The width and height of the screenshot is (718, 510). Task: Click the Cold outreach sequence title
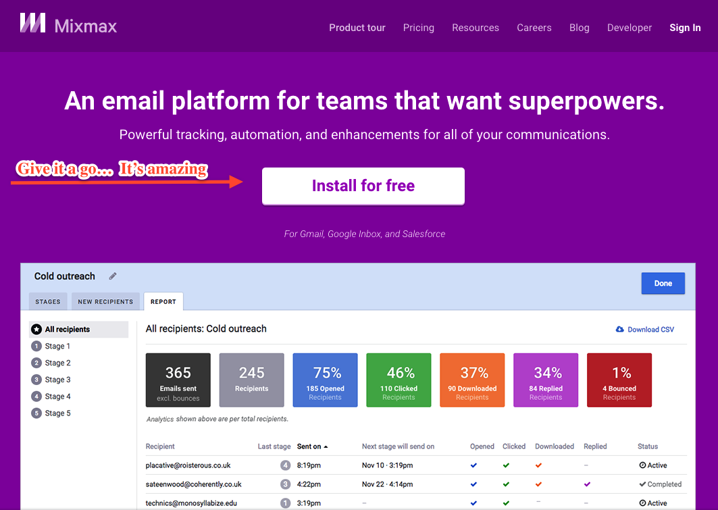pos(65,276)
